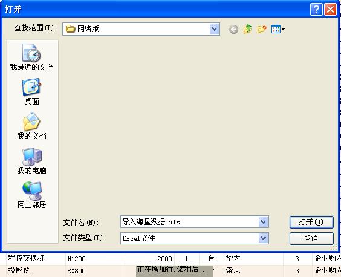Go to Desktop (桌面) location
The image size is (341, 277).
(x=32, y=92)
